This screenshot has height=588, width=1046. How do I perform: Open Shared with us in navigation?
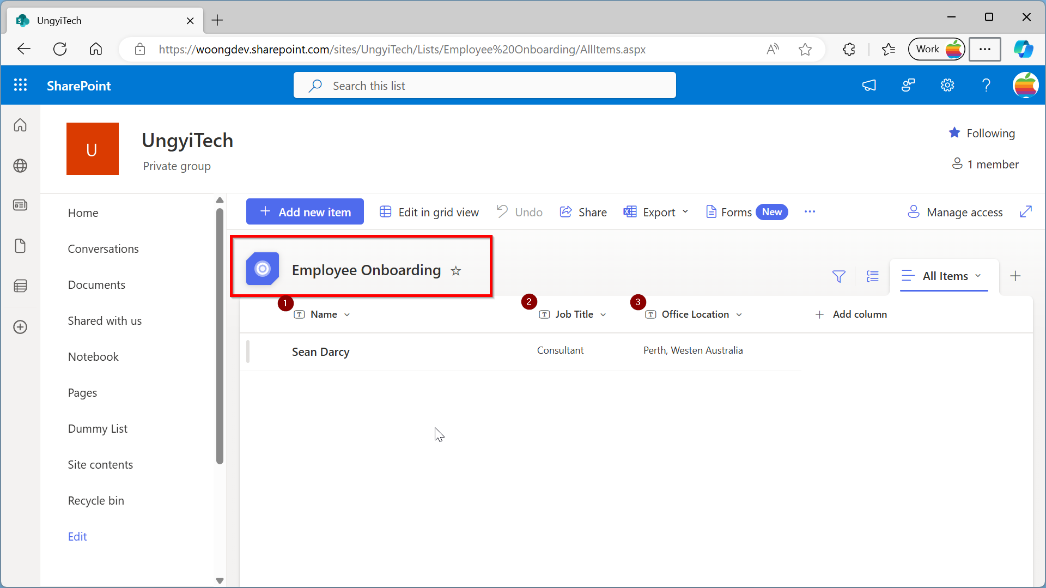tap(105, 321)
